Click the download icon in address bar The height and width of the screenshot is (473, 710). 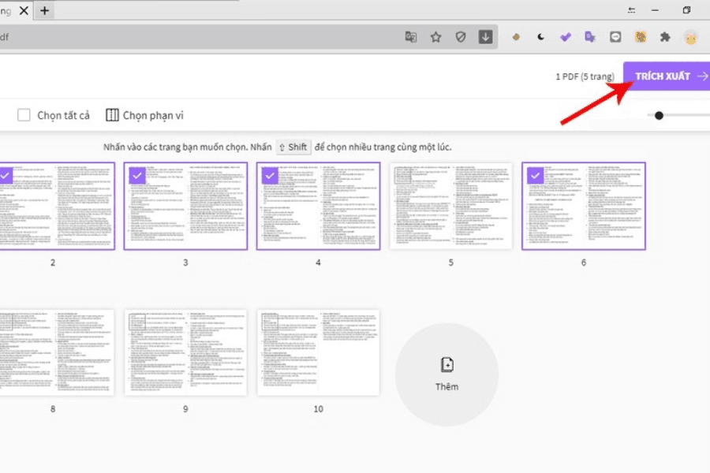pyautogui.click(x=486, y=36)
